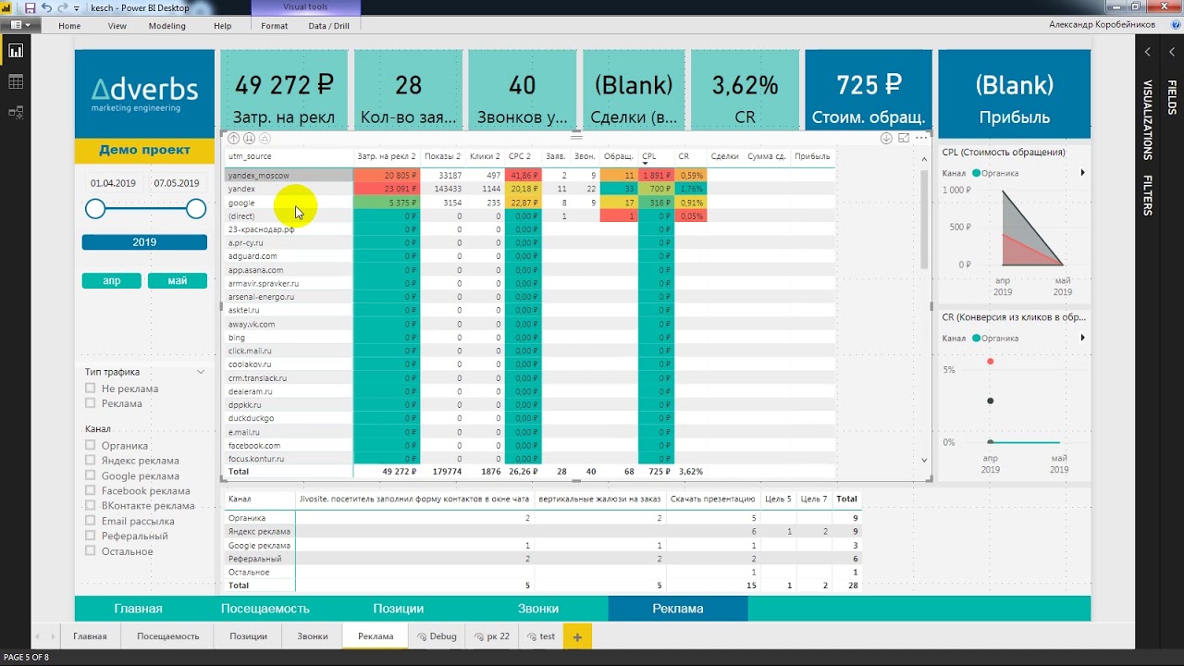Switch to the 'рк 22' page tab
Screen dimensions: 1184x666
click(491, 636)
